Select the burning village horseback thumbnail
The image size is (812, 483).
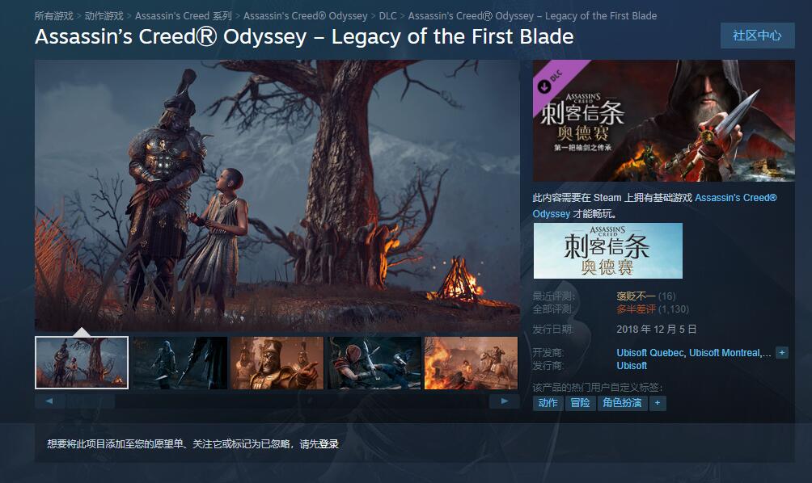[x=472, y=363]
